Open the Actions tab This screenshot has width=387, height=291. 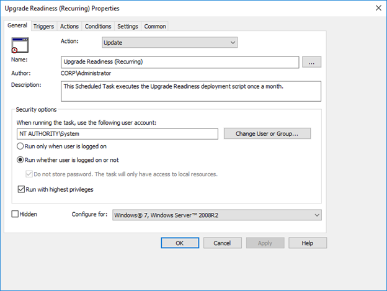coord(69,26)
